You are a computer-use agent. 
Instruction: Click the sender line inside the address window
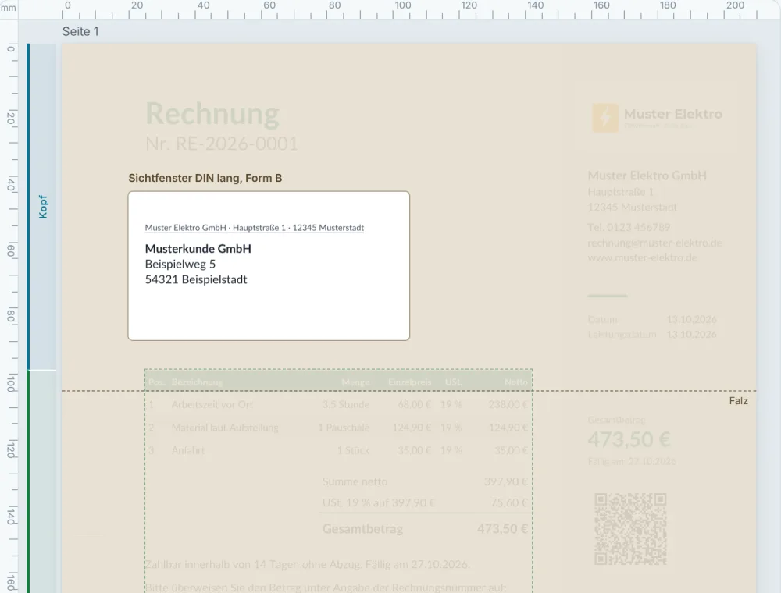click(x=255, y=228)
